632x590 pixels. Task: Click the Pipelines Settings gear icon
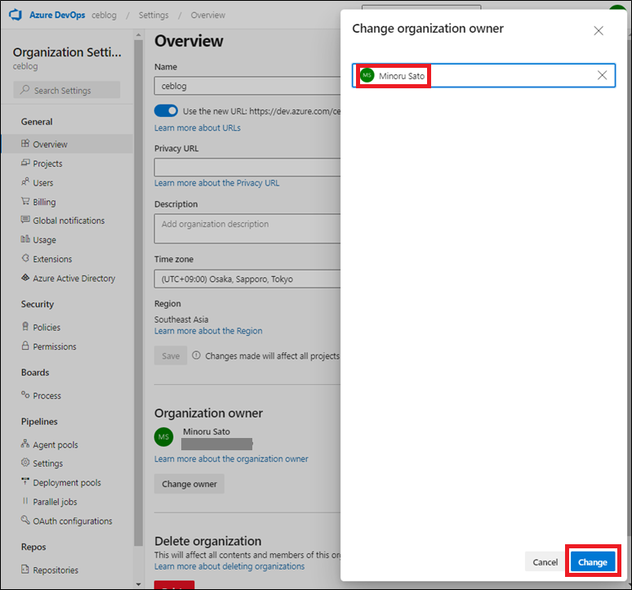point(25,463)
